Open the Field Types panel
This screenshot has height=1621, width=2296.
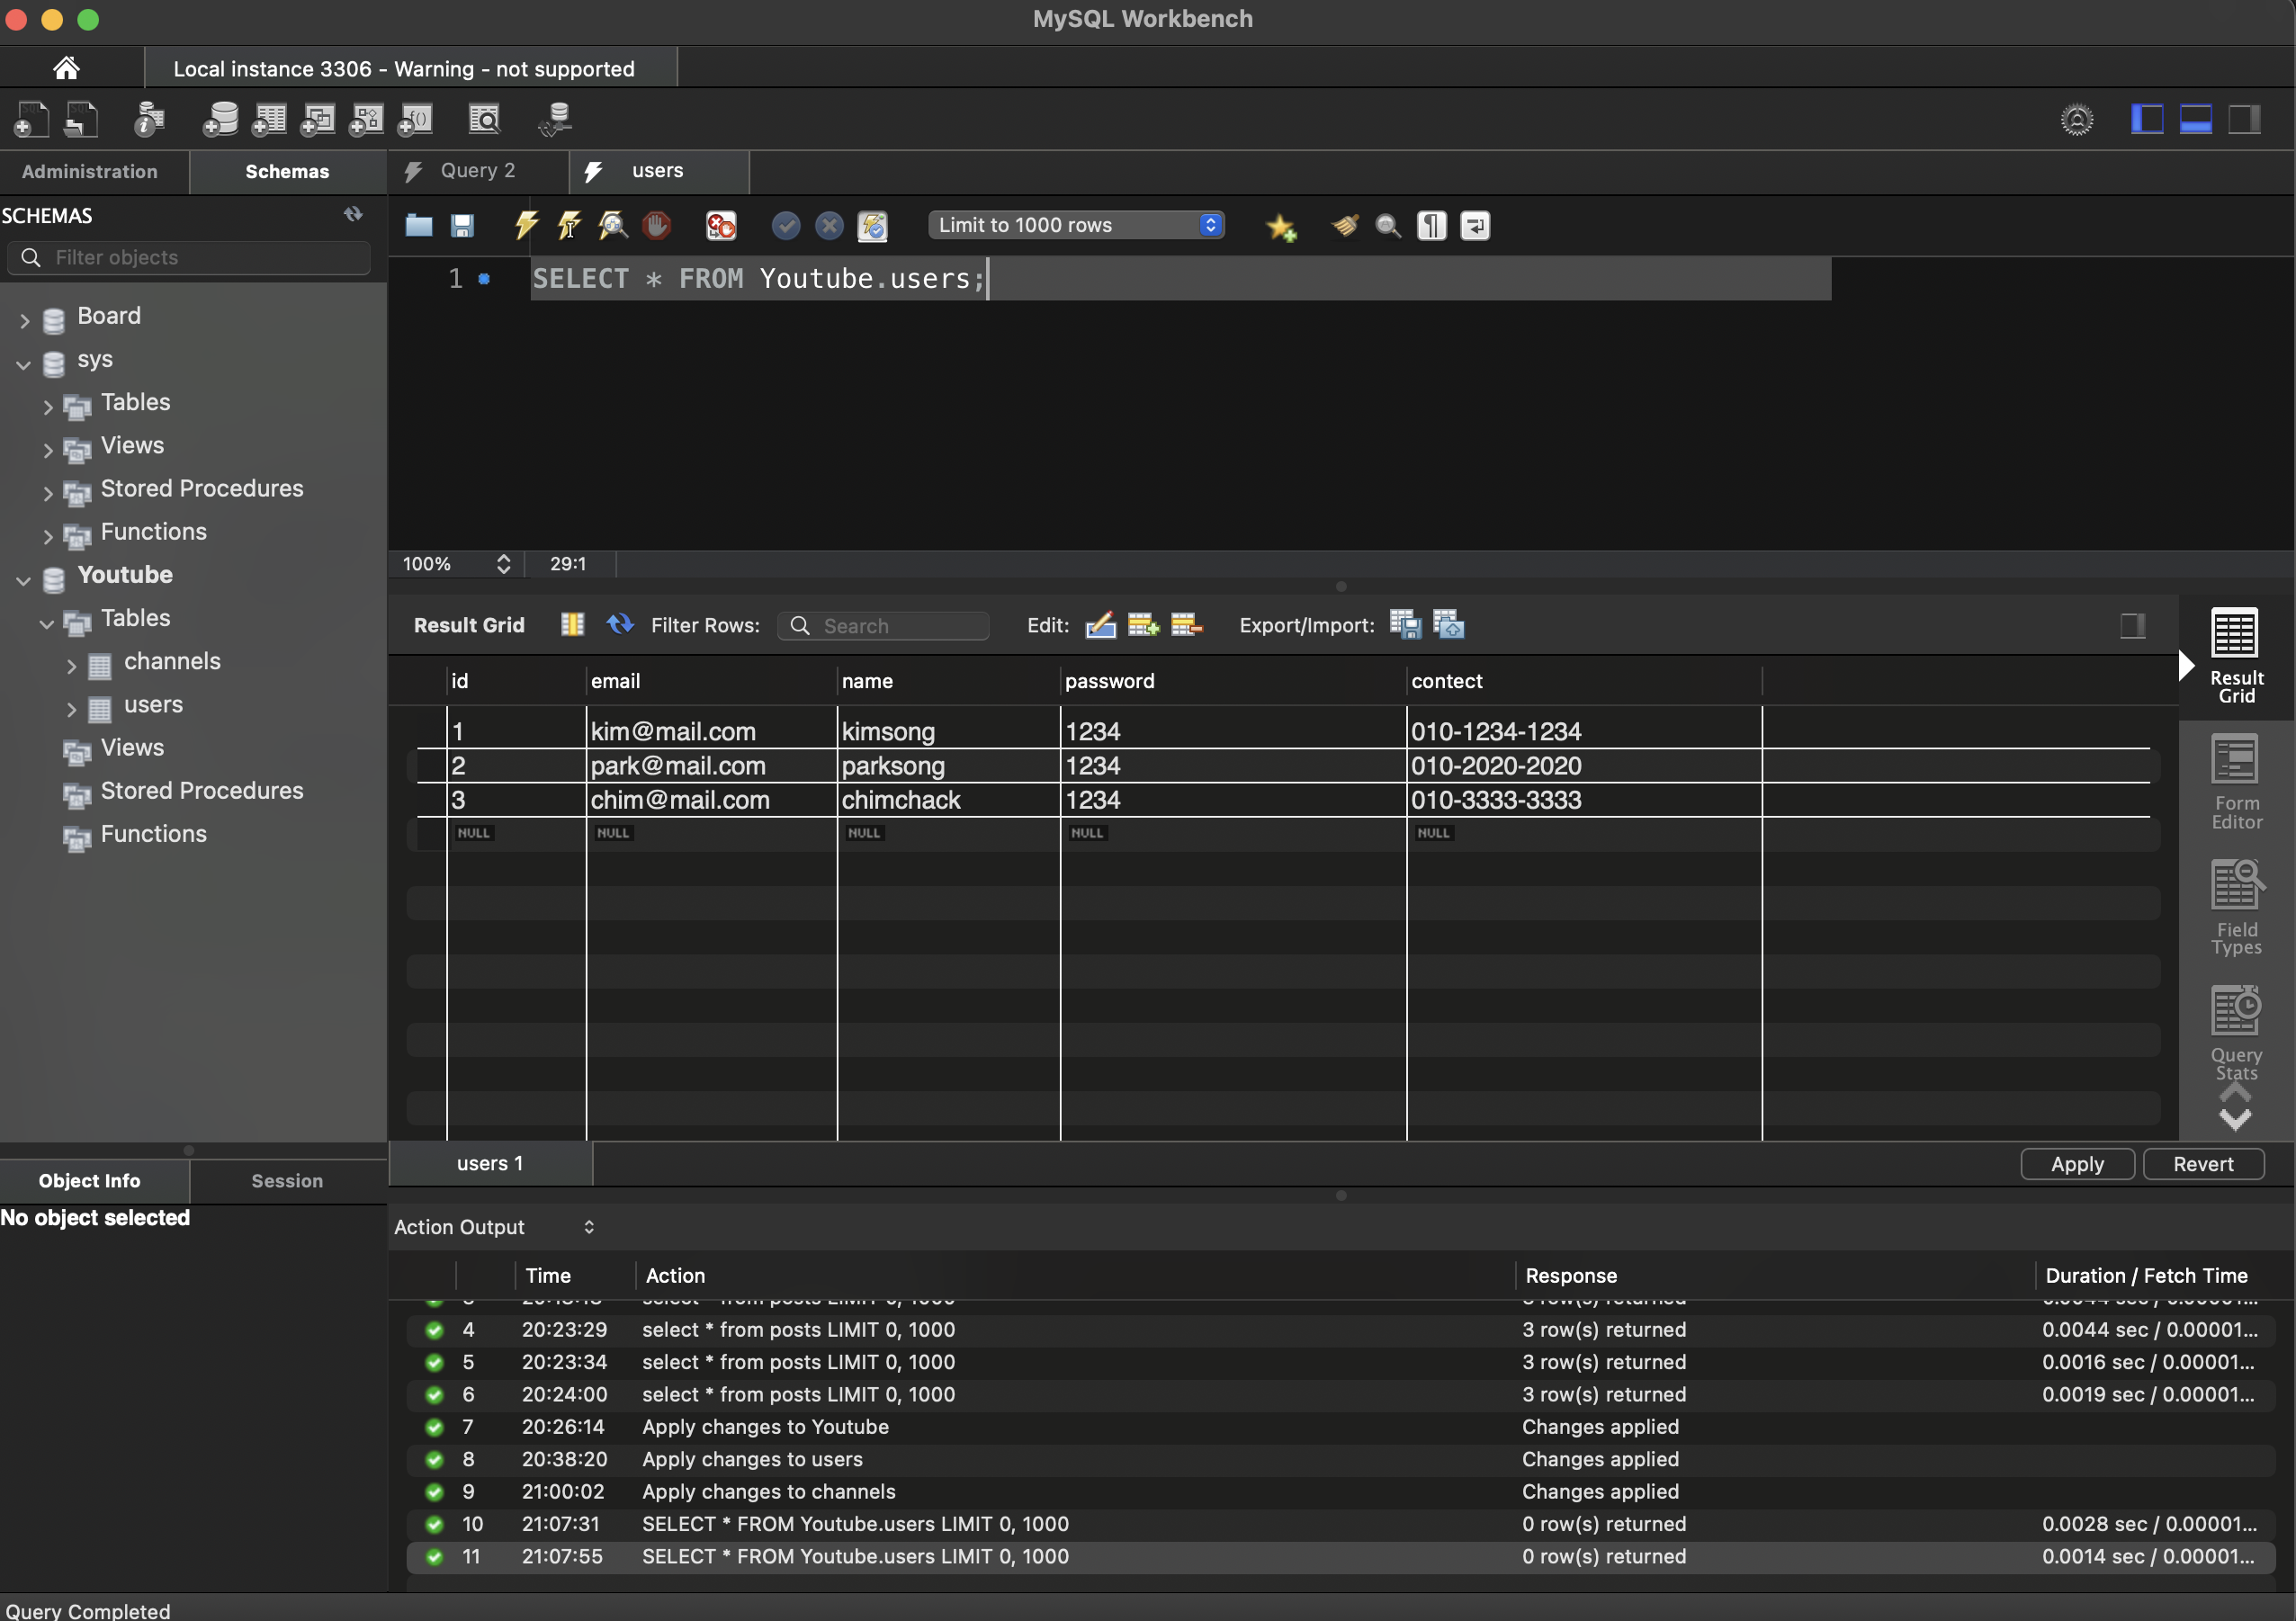[2235, 907]
